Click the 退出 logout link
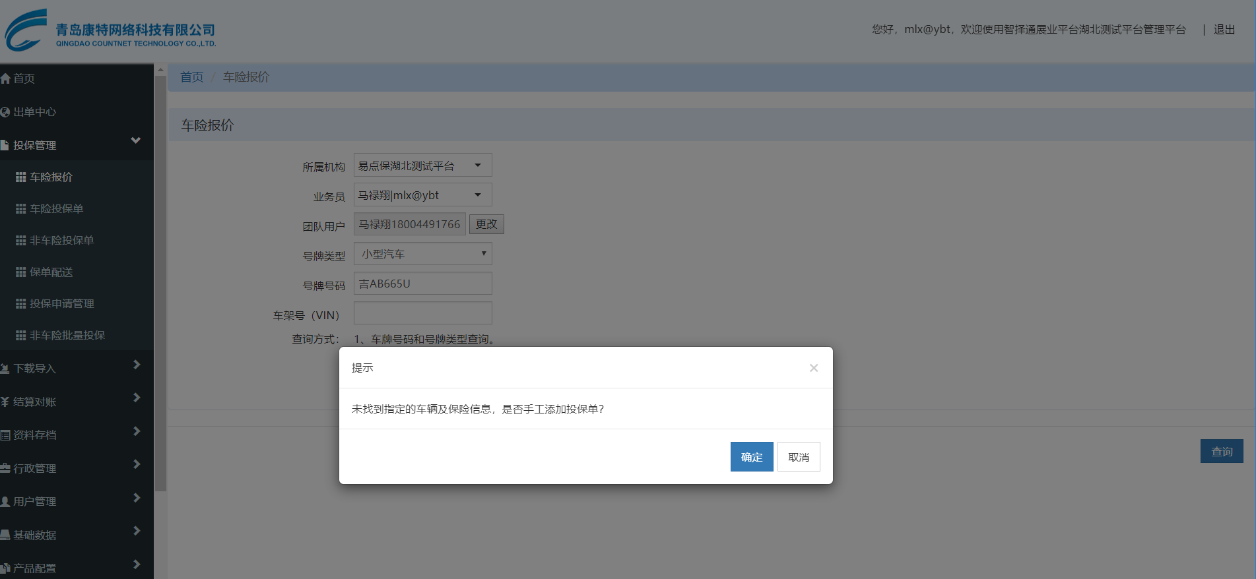 click(1224, 30)
